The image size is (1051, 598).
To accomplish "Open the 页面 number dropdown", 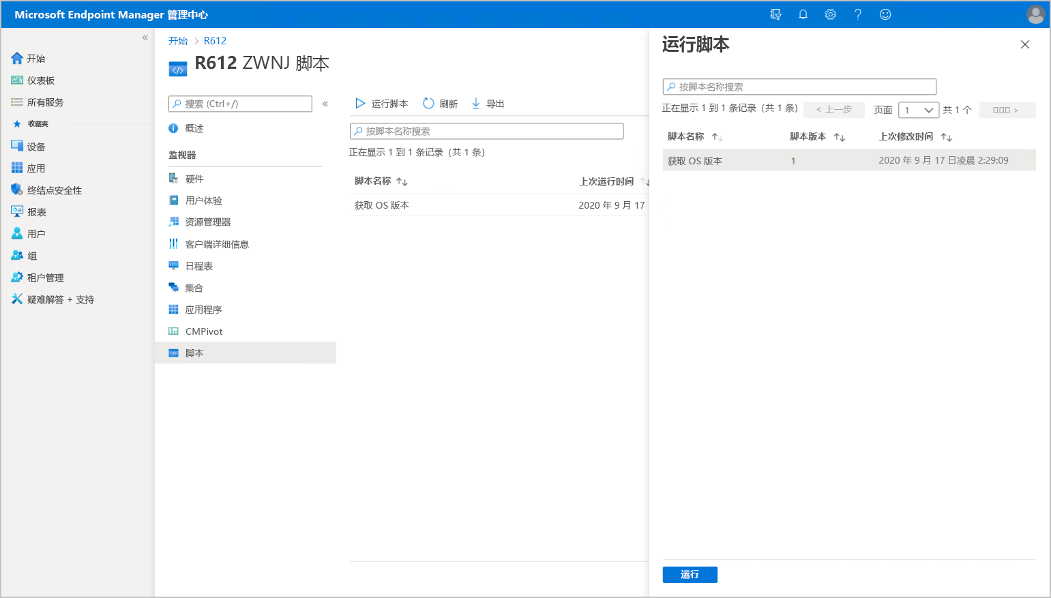I will point(919,110).
